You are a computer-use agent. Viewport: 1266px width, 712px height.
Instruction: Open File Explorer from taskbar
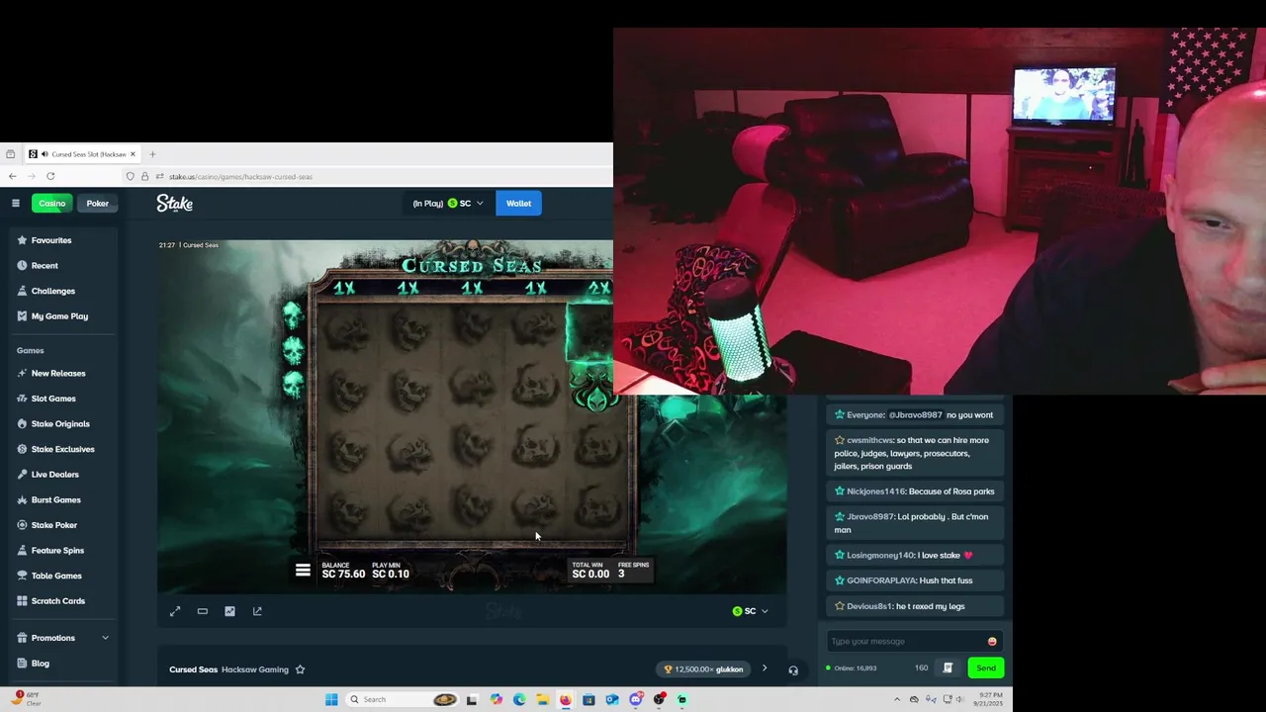542,699
